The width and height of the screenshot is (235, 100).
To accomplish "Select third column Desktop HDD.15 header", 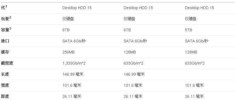I will pyautogui.click(x=199, y=8).
